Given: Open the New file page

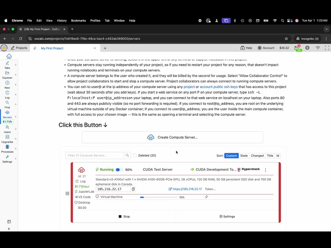Looking at the screenshot, I should click(7, 85).
